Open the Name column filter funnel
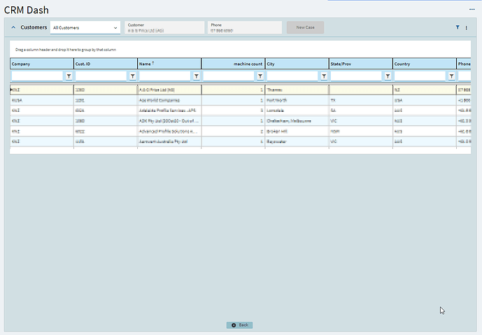This screenshot has height=335, width=482. [197, 76]
